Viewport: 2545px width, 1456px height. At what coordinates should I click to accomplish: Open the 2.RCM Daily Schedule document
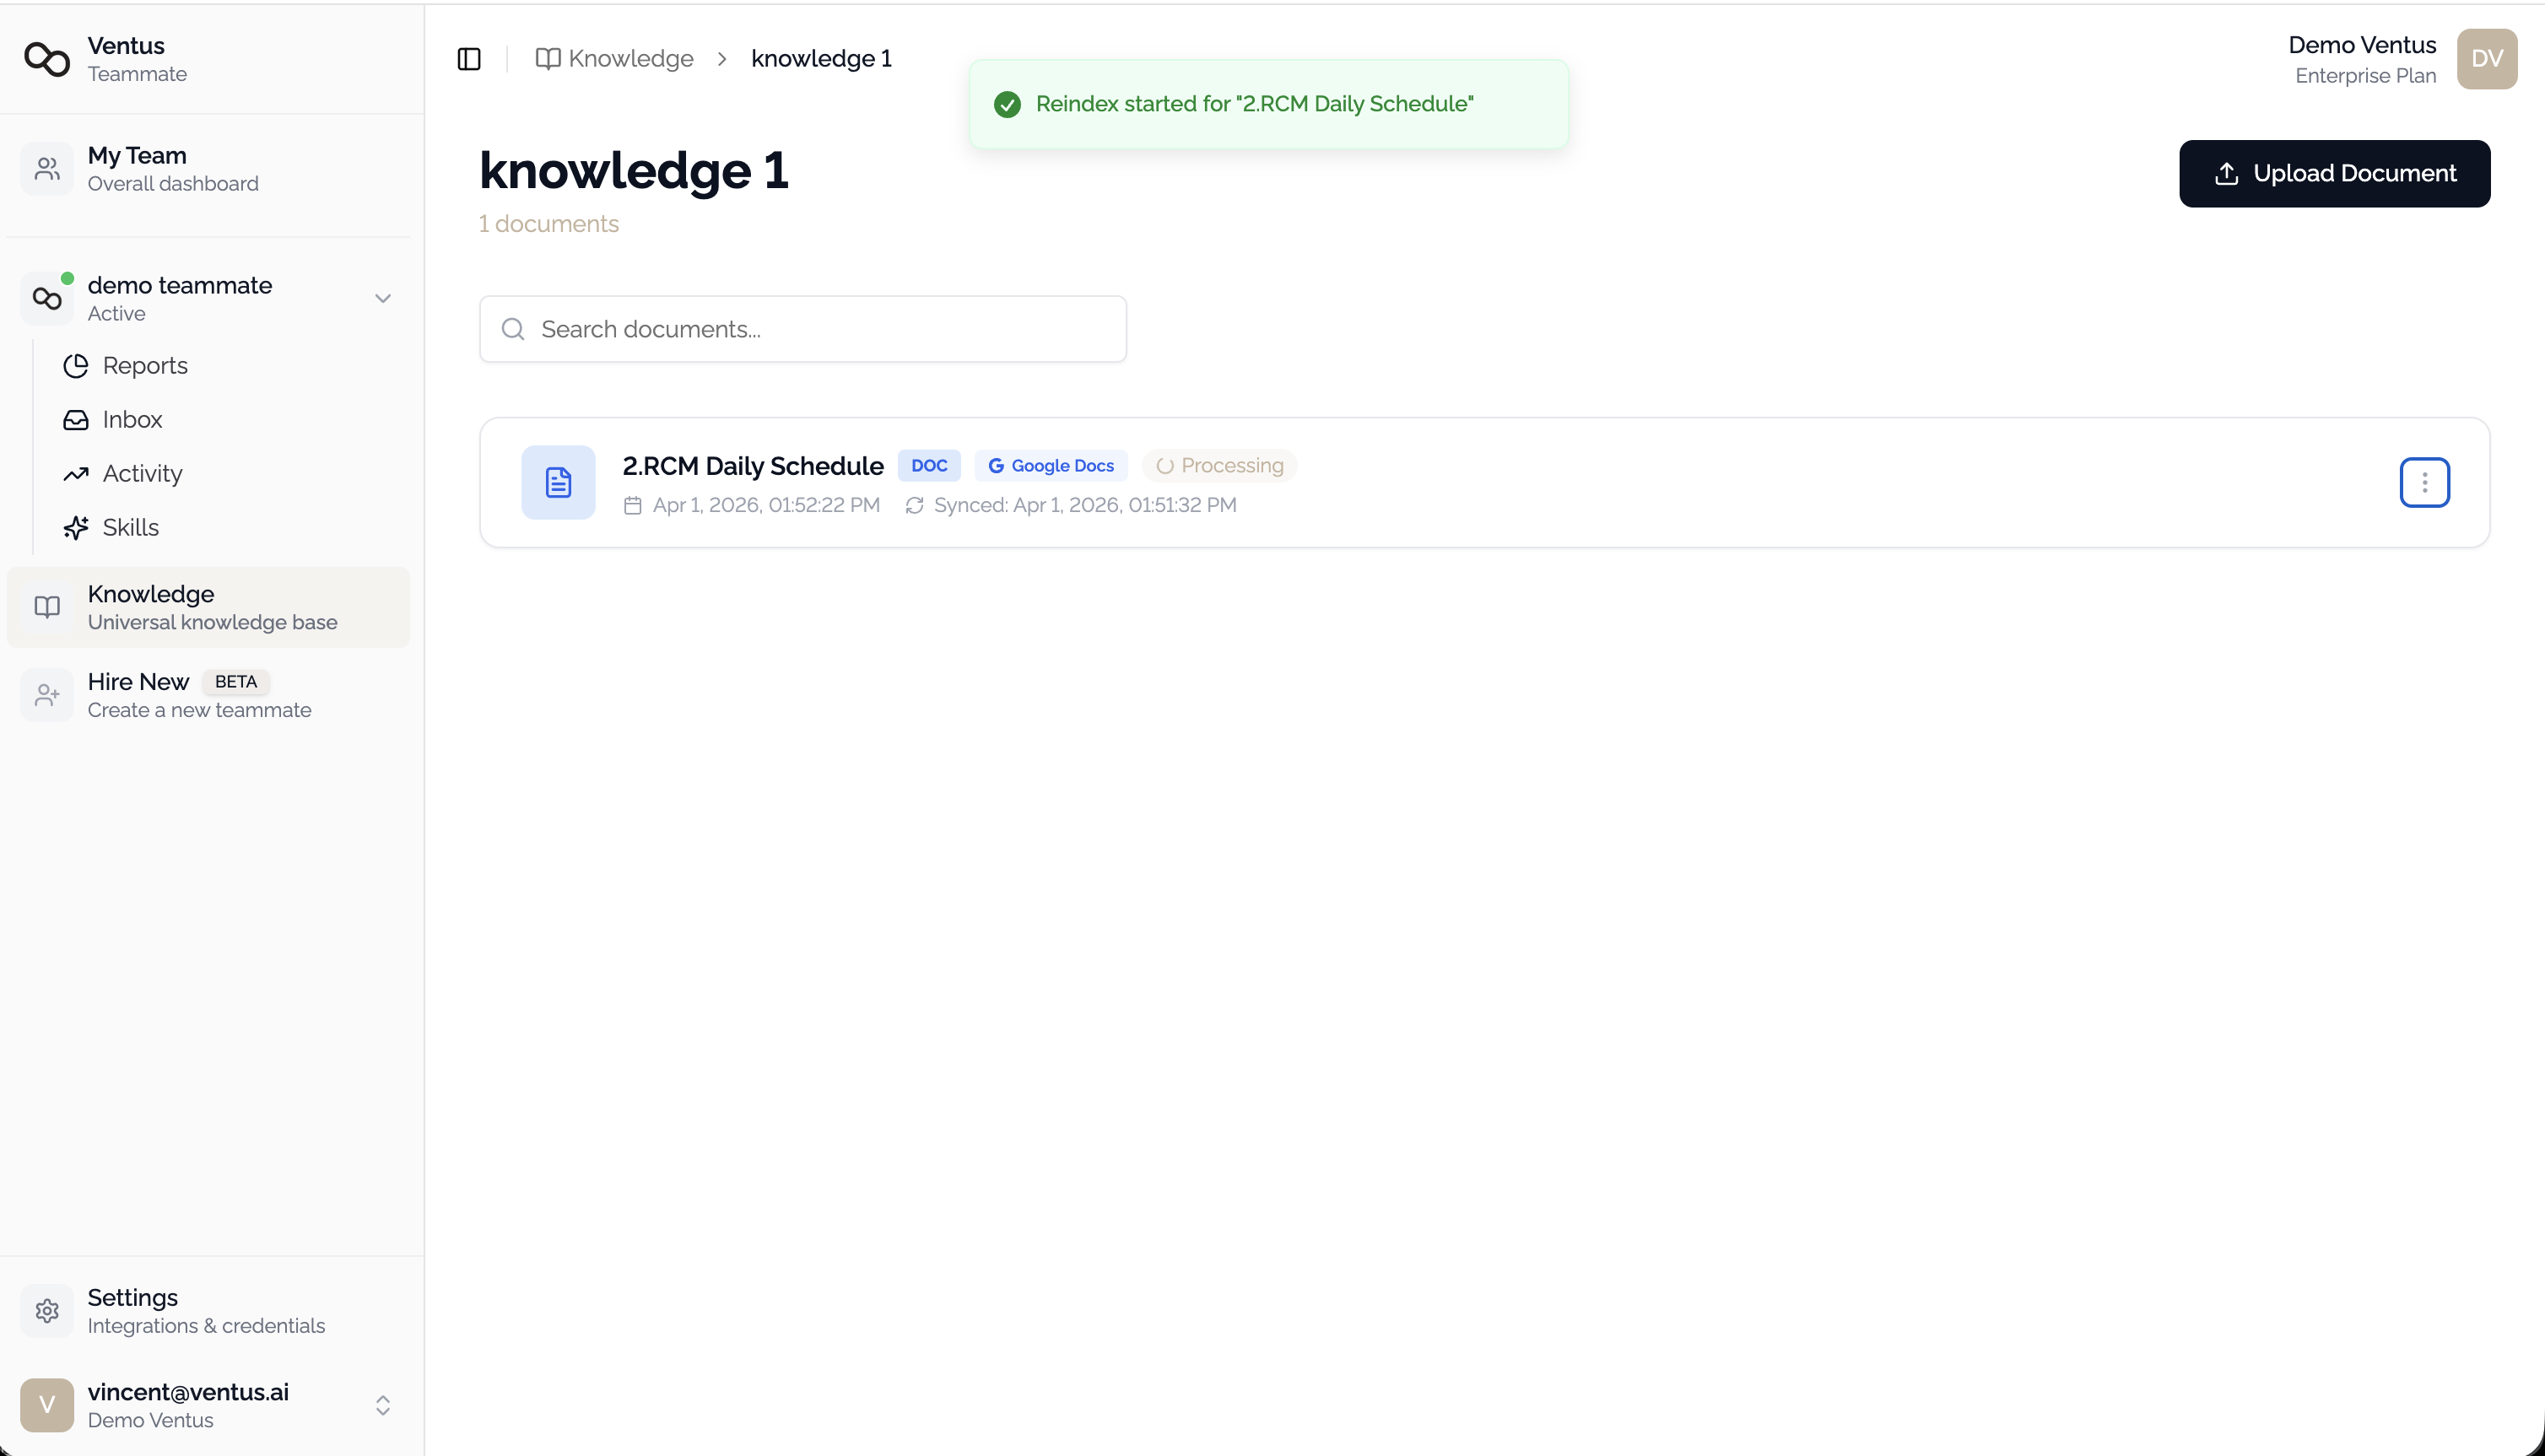point(752,465)
